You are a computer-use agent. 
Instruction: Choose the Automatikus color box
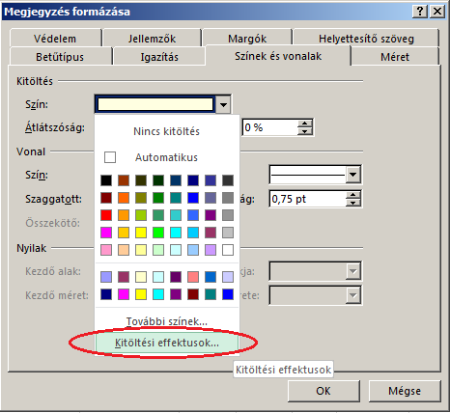click(110, 157)
